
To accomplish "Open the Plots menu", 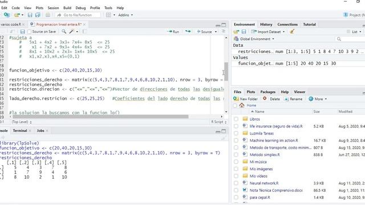I will coord(39,7).
